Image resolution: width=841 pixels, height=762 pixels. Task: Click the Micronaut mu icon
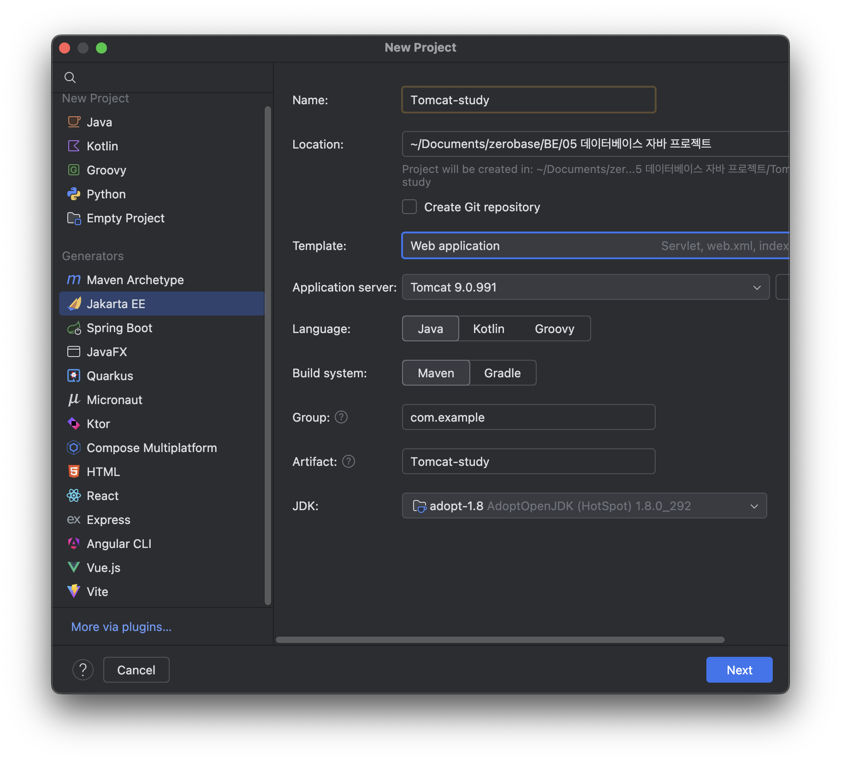(74, 399)
